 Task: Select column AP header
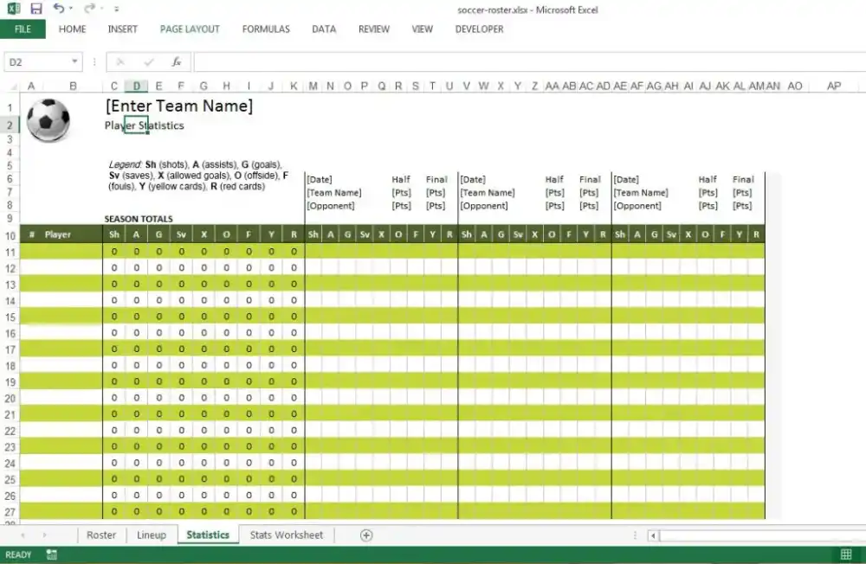[x=833, y=87]
